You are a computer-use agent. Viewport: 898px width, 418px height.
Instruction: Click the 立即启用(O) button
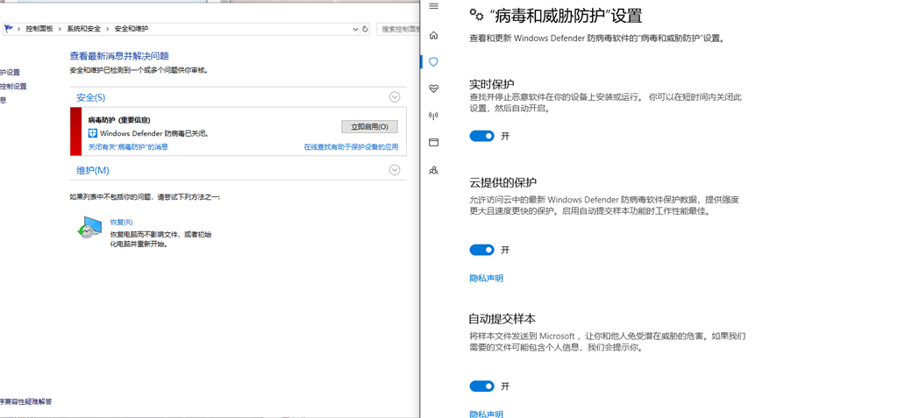coord(369,126)
